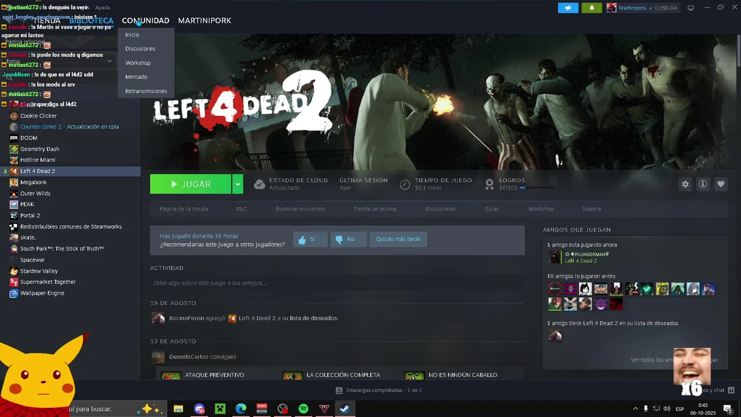741x417 pixels.
Task: Open the Guías tab
Action: point(491,209)
